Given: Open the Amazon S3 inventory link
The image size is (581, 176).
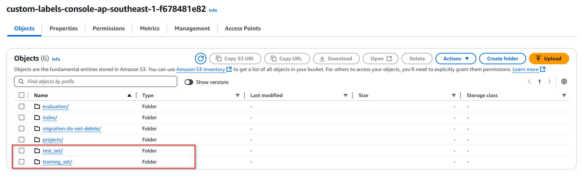Looking at the screenshot, I should pos(204,70).
